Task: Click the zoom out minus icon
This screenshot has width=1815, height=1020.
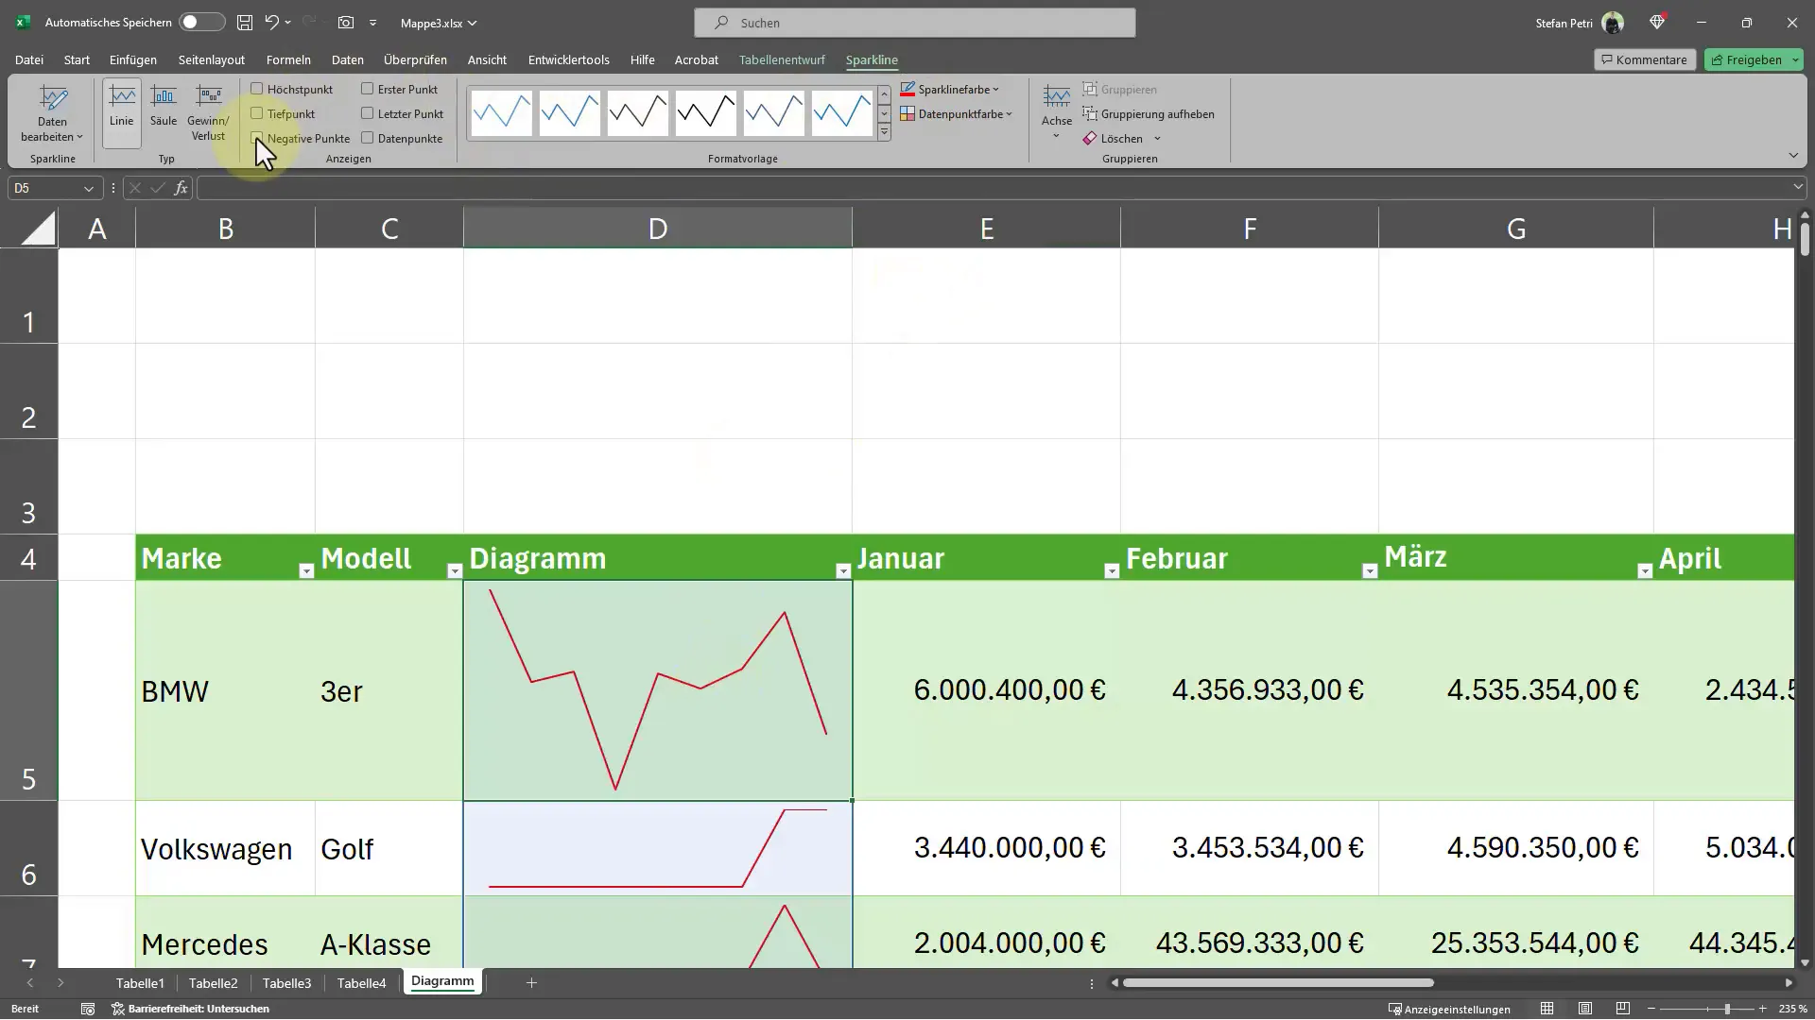Action: (1651, 1009)
